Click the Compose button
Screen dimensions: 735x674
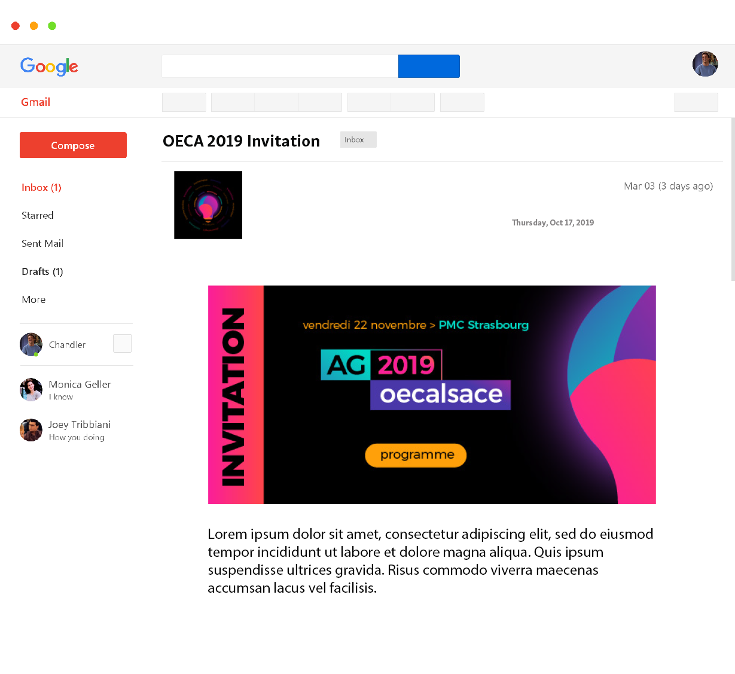(x=73, y=145)
